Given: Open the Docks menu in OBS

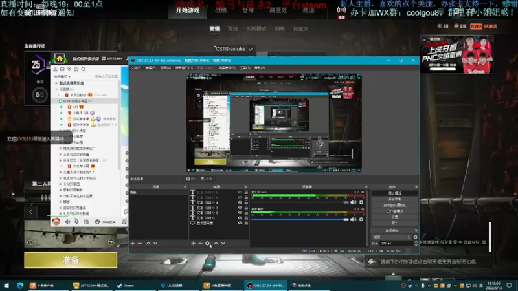Looking at the screenshot, I should pyautogui.click(x=184, y=68).
